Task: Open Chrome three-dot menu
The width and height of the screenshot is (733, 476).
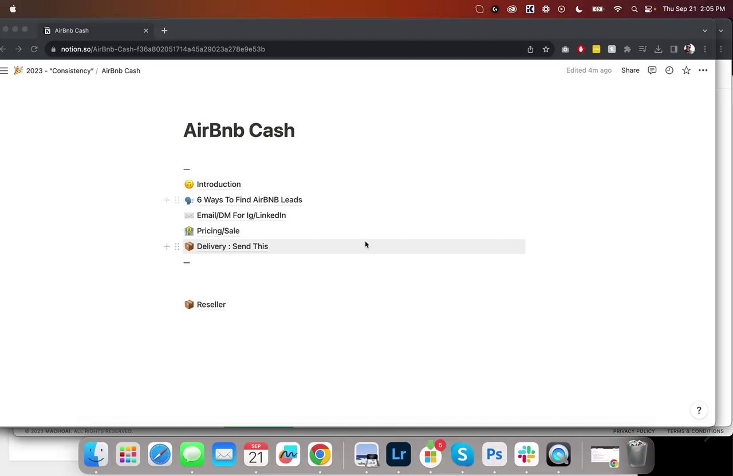Action: click(x=705, y=49)
